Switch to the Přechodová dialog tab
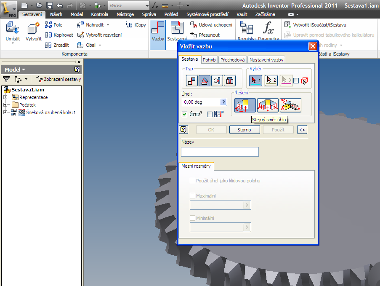 (232, 60)
